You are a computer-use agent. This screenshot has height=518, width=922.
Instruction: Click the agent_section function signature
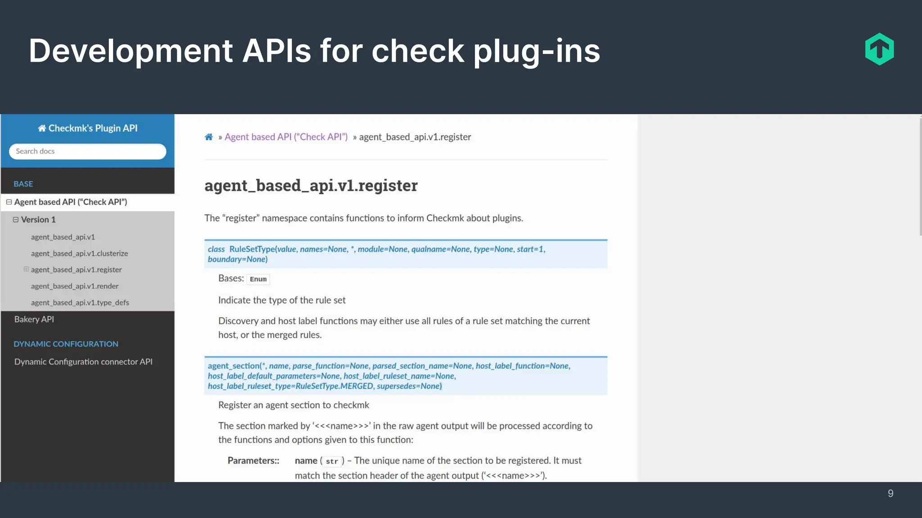click(x=406, y=376)
